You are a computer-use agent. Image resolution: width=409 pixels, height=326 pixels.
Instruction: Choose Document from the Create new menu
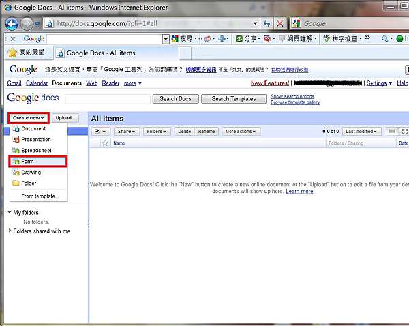tap(38, 129)
